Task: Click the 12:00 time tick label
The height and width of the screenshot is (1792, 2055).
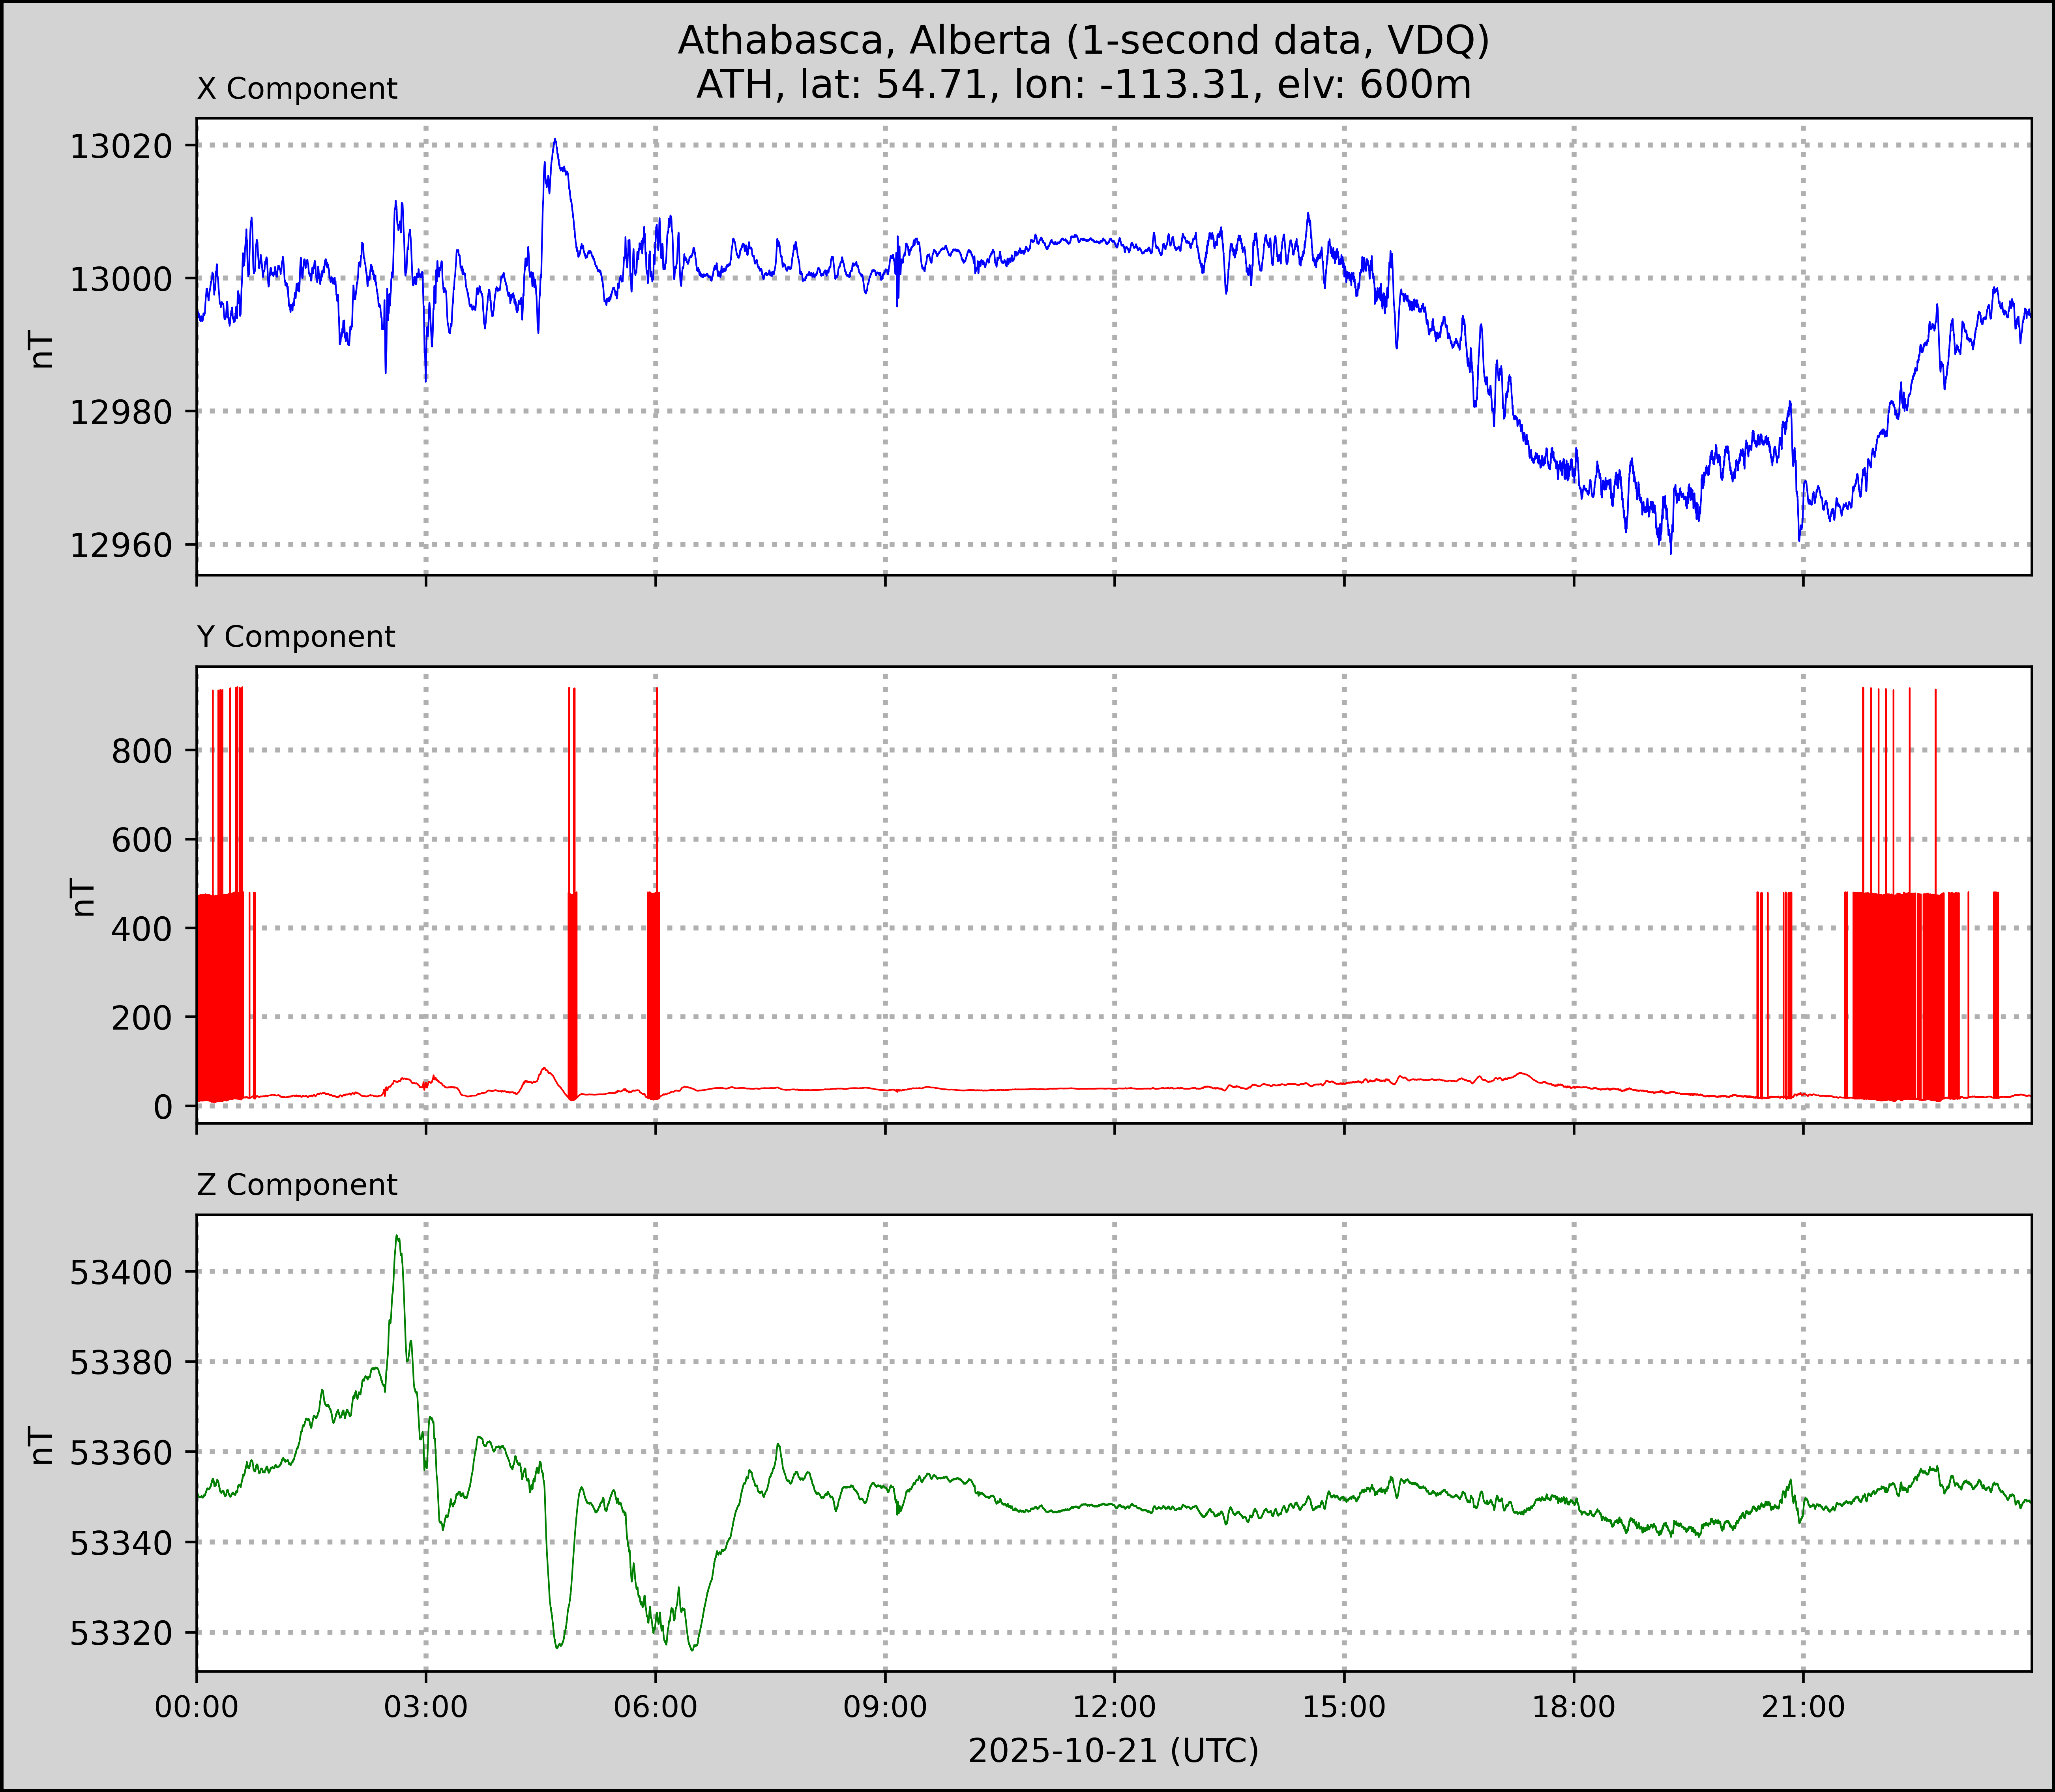Action: pyautogui.click(x=1115, y=1707)
